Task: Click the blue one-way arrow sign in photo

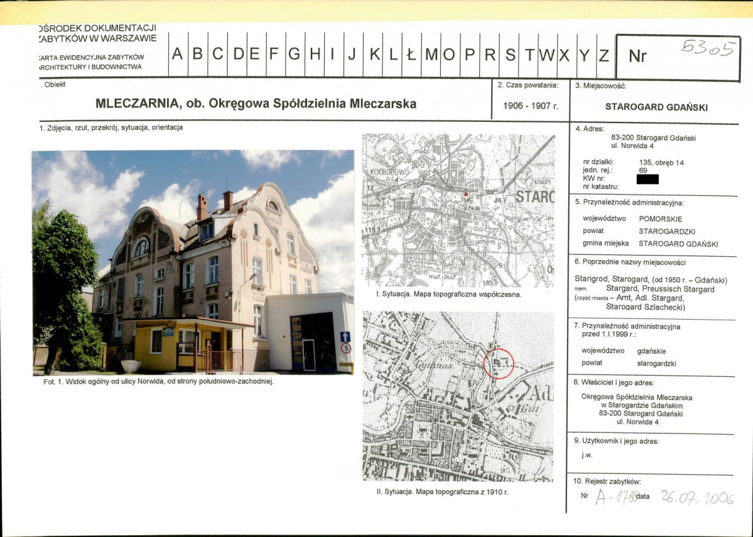Action: coord(345,337)
